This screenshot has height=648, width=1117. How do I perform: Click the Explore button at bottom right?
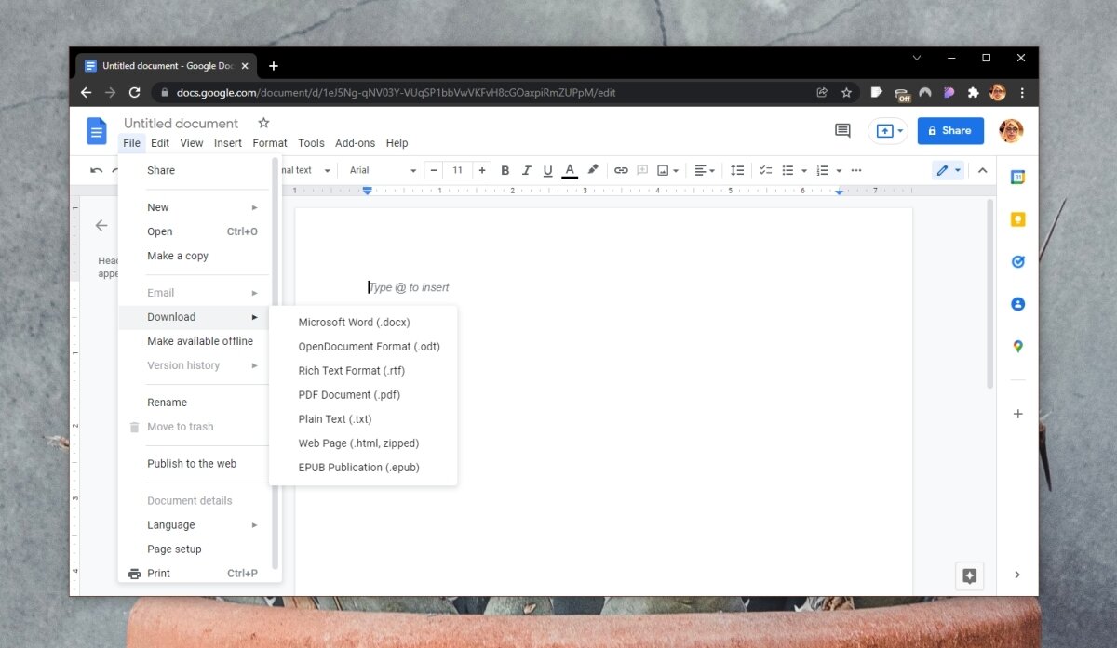pyautogui.click(x=969, y=575)
